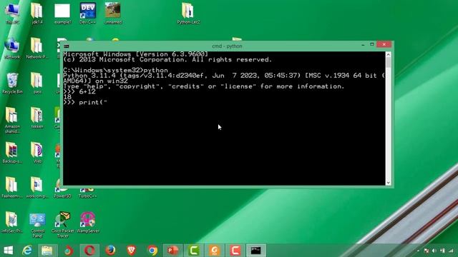Open the Network-P... folder on desktop
Image resolution: width=458 pixels, height=257 pixels.
(37, 48)
